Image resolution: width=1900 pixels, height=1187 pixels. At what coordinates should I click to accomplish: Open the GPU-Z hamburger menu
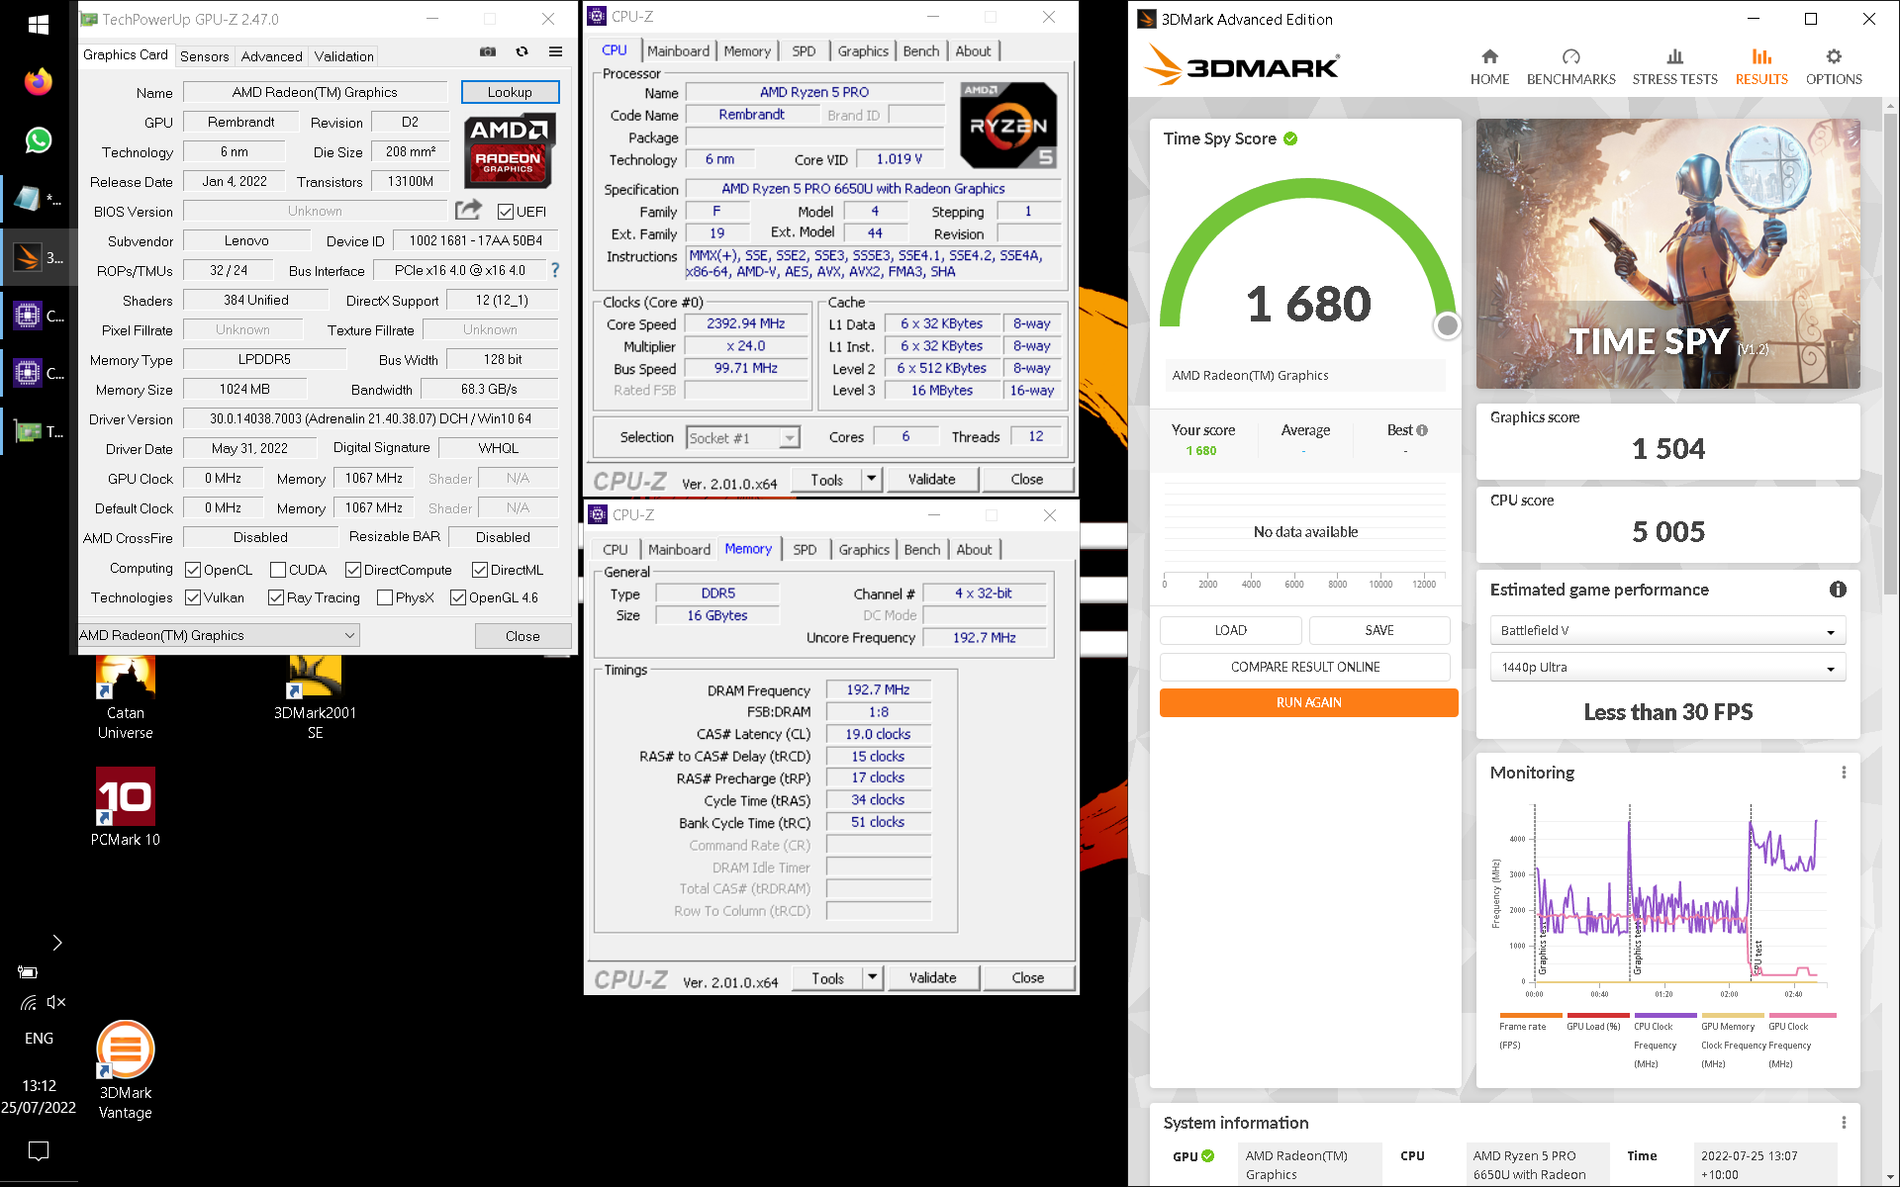[x=555, y=51]
